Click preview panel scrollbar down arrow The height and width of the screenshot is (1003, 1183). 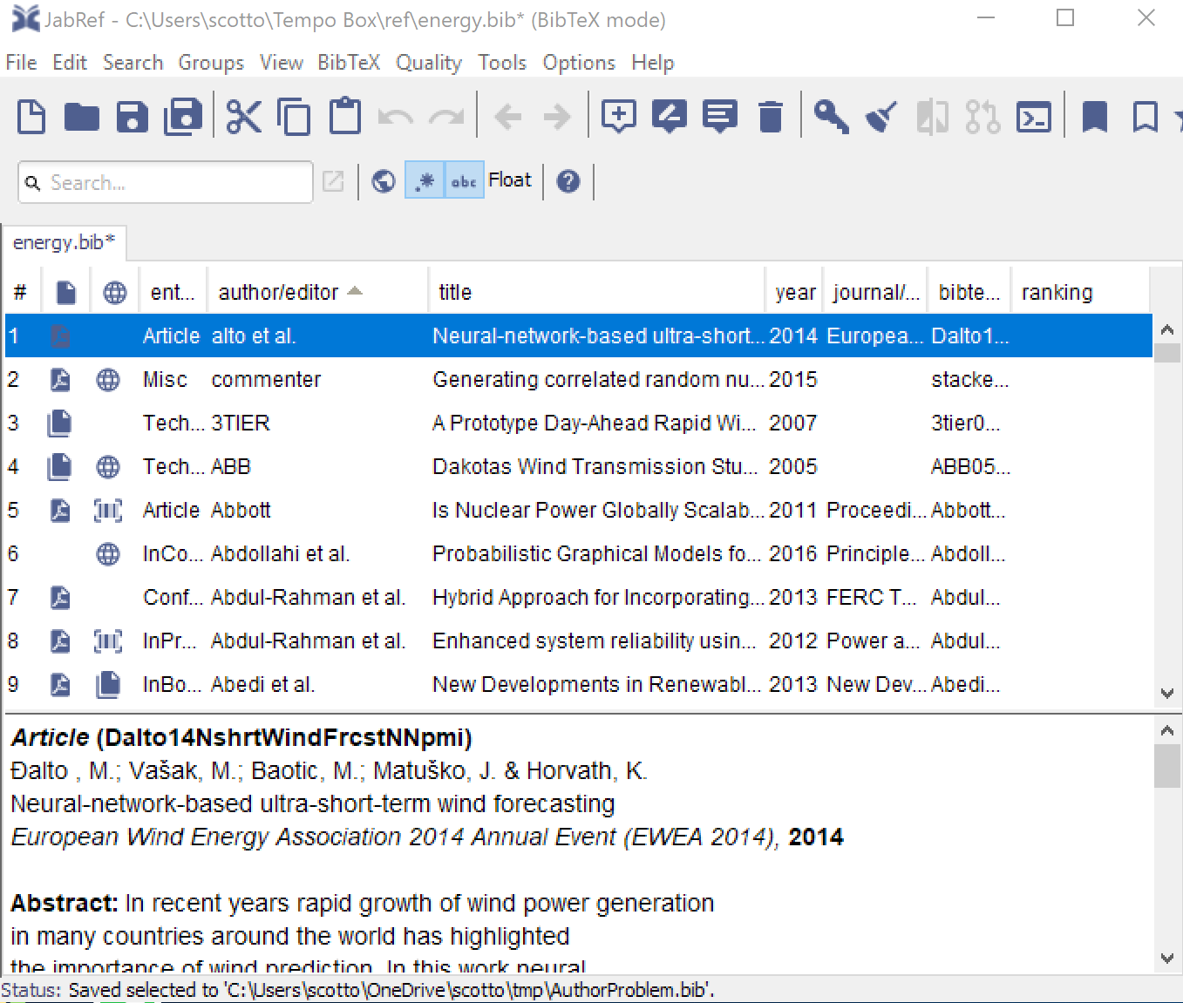tap(1167, 959)
